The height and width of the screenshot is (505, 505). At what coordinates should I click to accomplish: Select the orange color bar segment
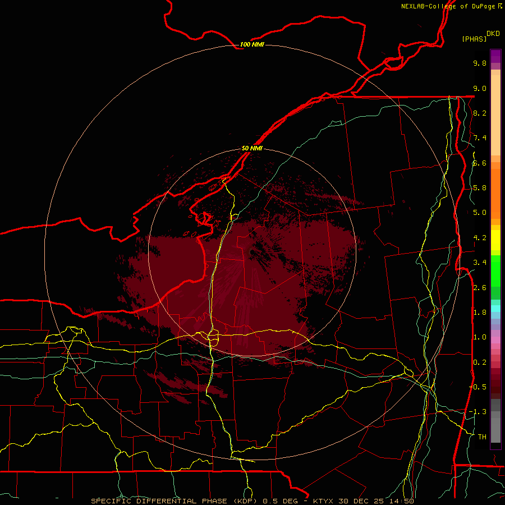click(x=495, y=193)
